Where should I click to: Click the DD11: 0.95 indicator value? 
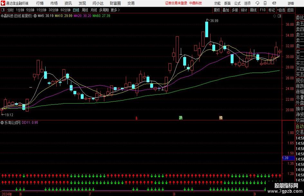pos(30,123)
